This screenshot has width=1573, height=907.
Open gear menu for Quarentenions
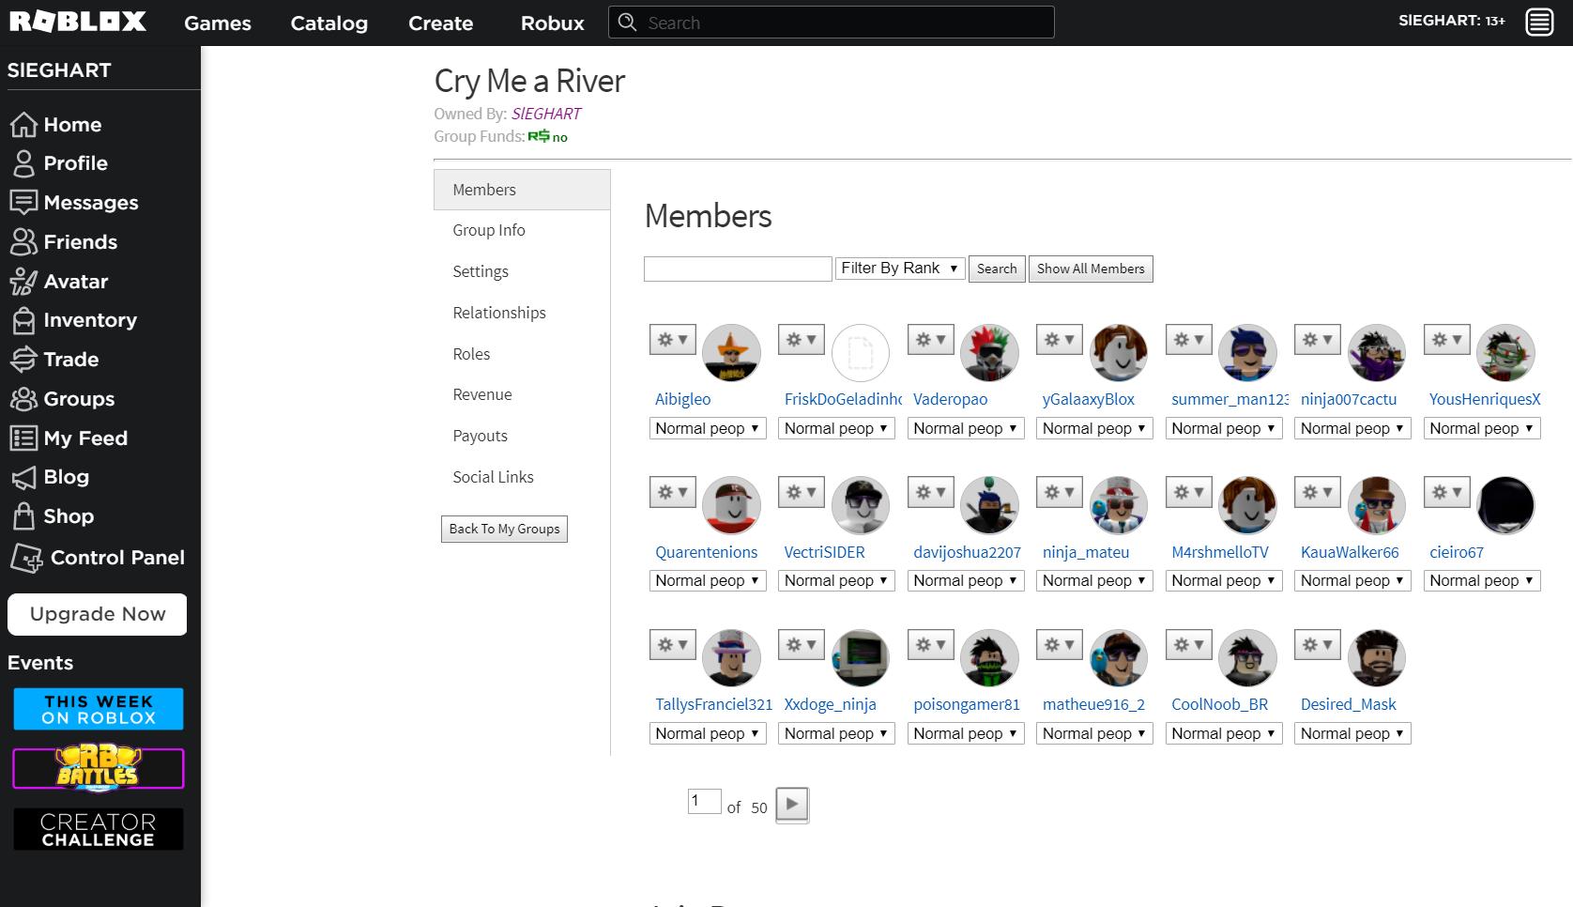pyautogui.click(x=672, y=492)
